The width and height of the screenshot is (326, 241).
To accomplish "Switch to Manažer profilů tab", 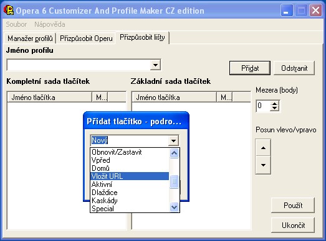I will click(30, 39).
